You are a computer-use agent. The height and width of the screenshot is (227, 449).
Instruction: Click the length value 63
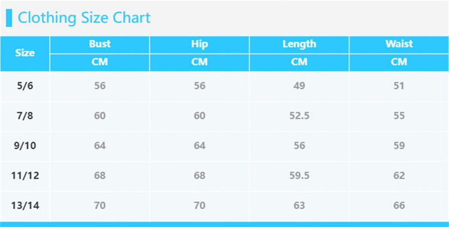tap(299, 205)
